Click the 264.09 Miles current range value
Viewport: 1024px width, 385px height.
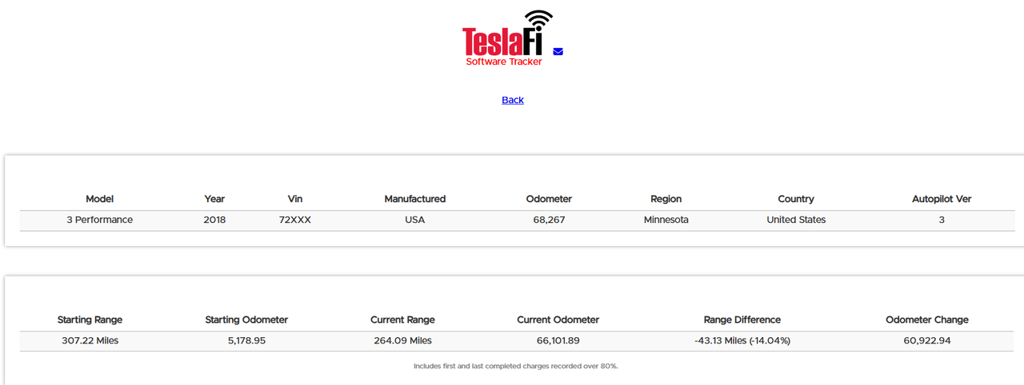402,340
